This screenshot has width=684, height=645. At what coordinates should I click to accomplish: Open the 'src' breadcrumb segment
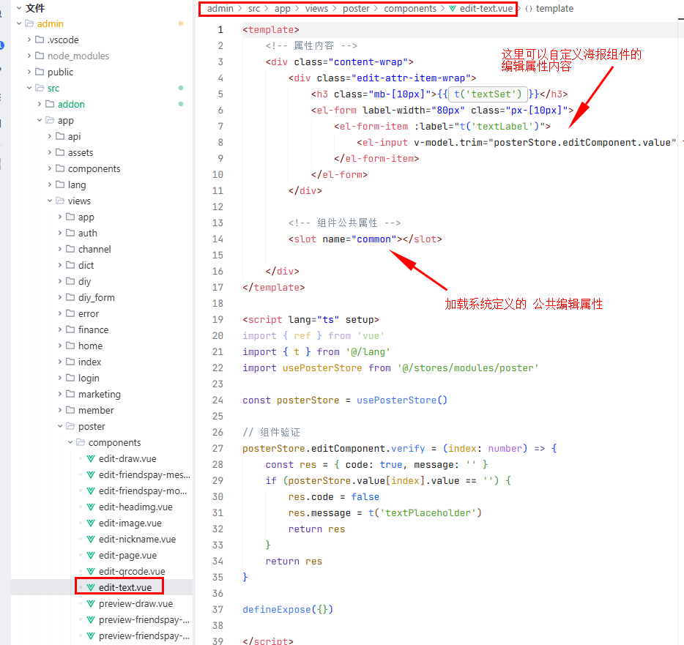pyautogui.click(x=254, y=9)
